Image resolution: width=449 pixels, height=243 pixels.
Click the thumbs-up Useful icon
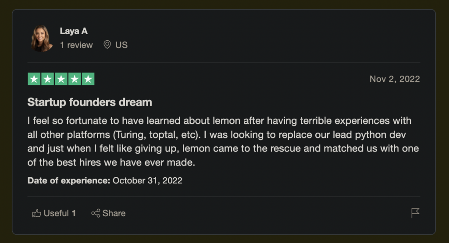[x=37, y=213]
